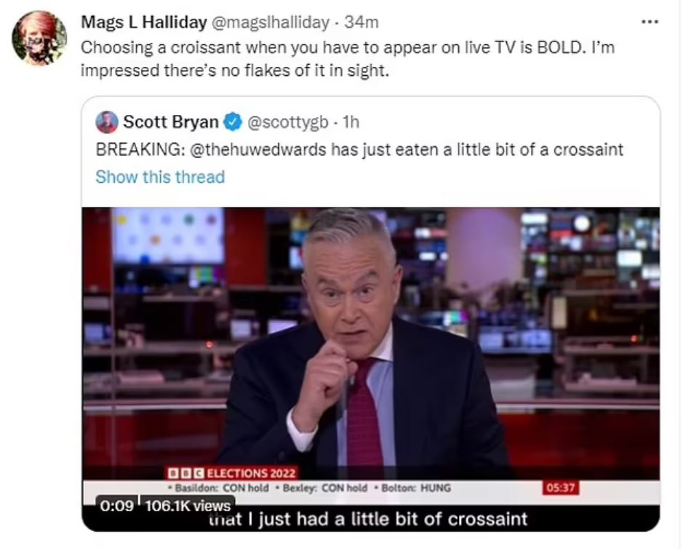Open the Mags L Halliday display name
The height and width of the screenshot is (549, 686).
point(144,22)
